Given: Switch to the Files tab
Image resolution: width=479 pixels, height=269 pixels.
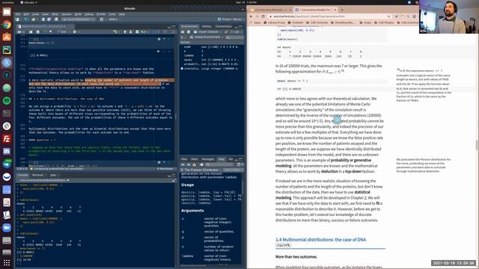Looking at the screenshot, I should point(184,159).
